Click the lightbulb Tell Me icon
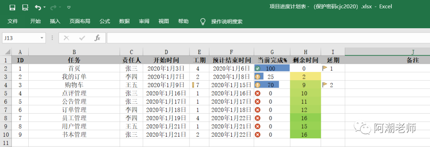Screen dimensions: 430x147 [x=203, y=21]
